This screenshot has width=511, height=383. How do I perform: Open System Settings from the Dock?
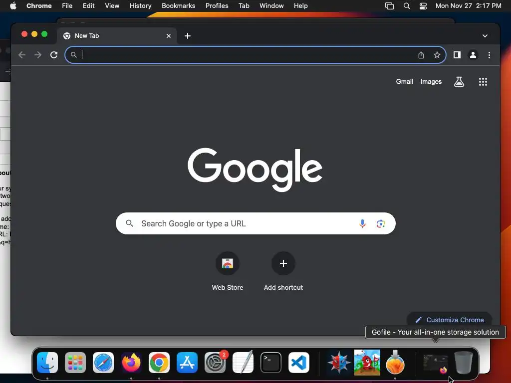coord(215,363)
